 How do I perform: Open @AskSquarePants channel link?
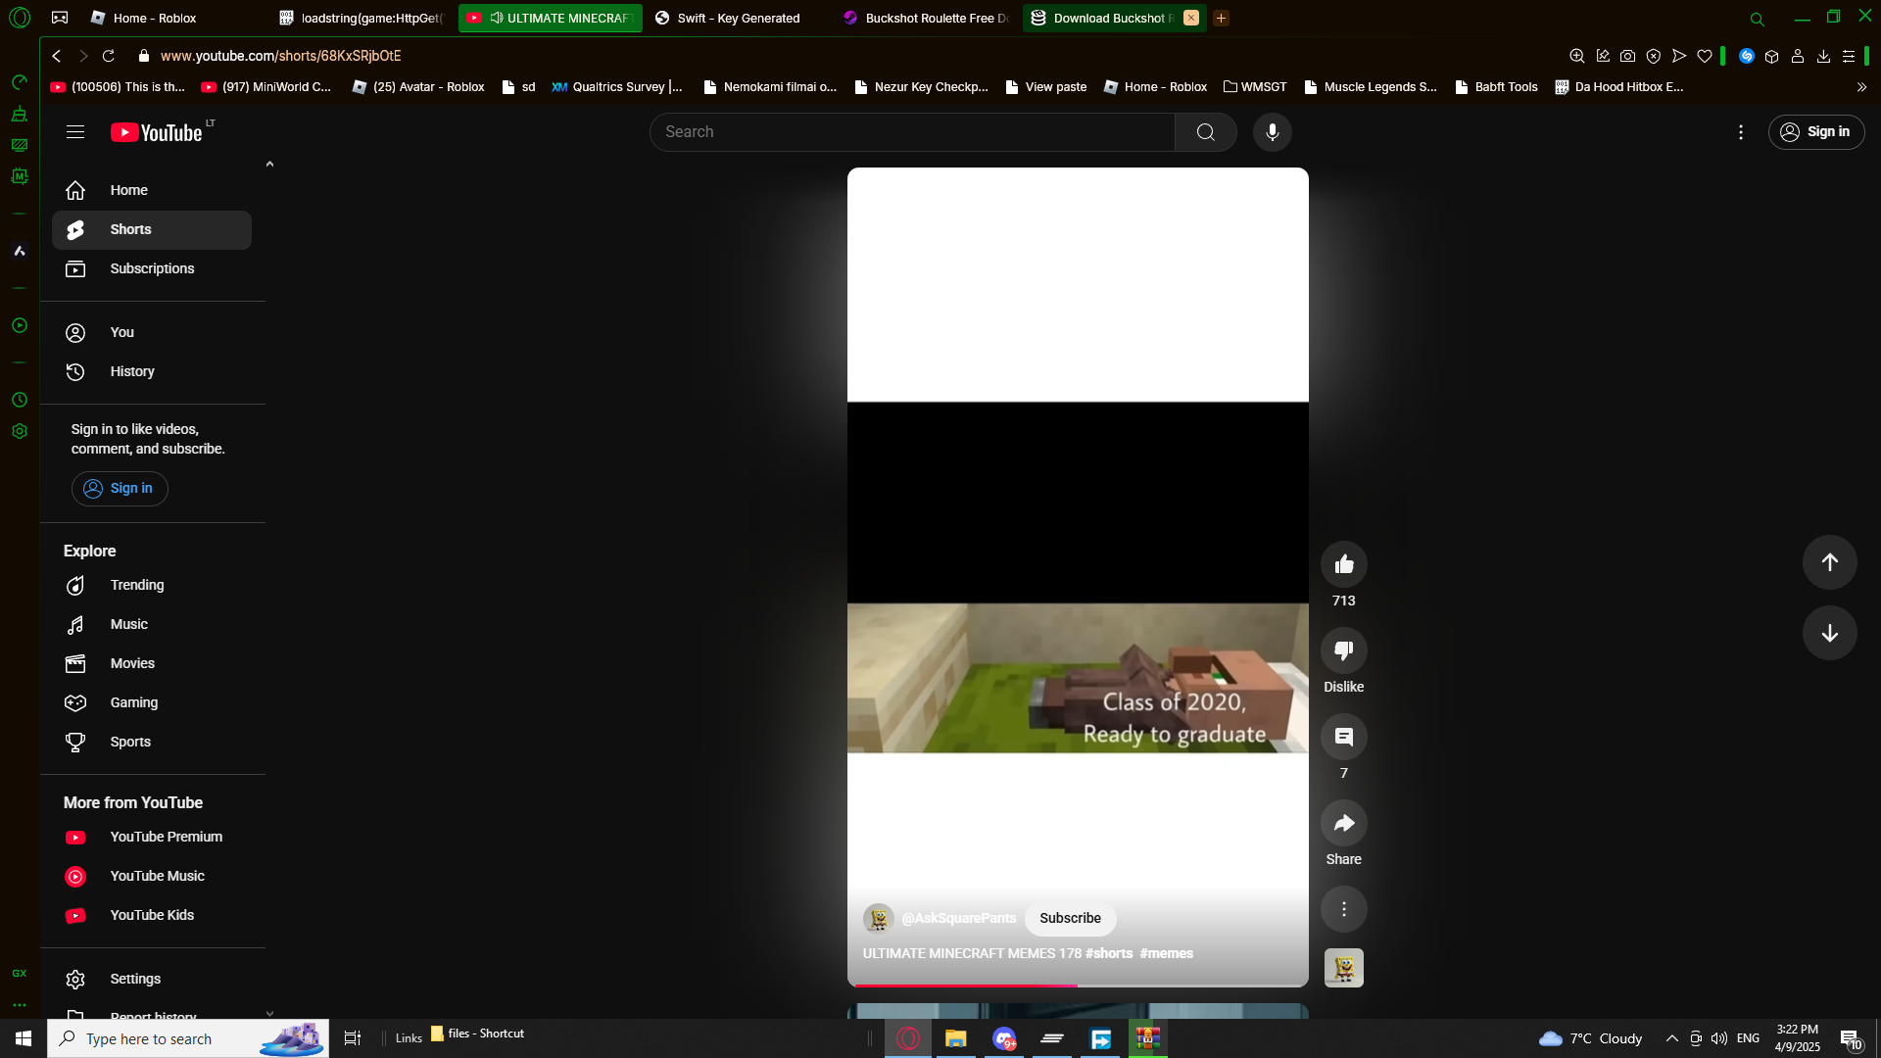(959, 919)
